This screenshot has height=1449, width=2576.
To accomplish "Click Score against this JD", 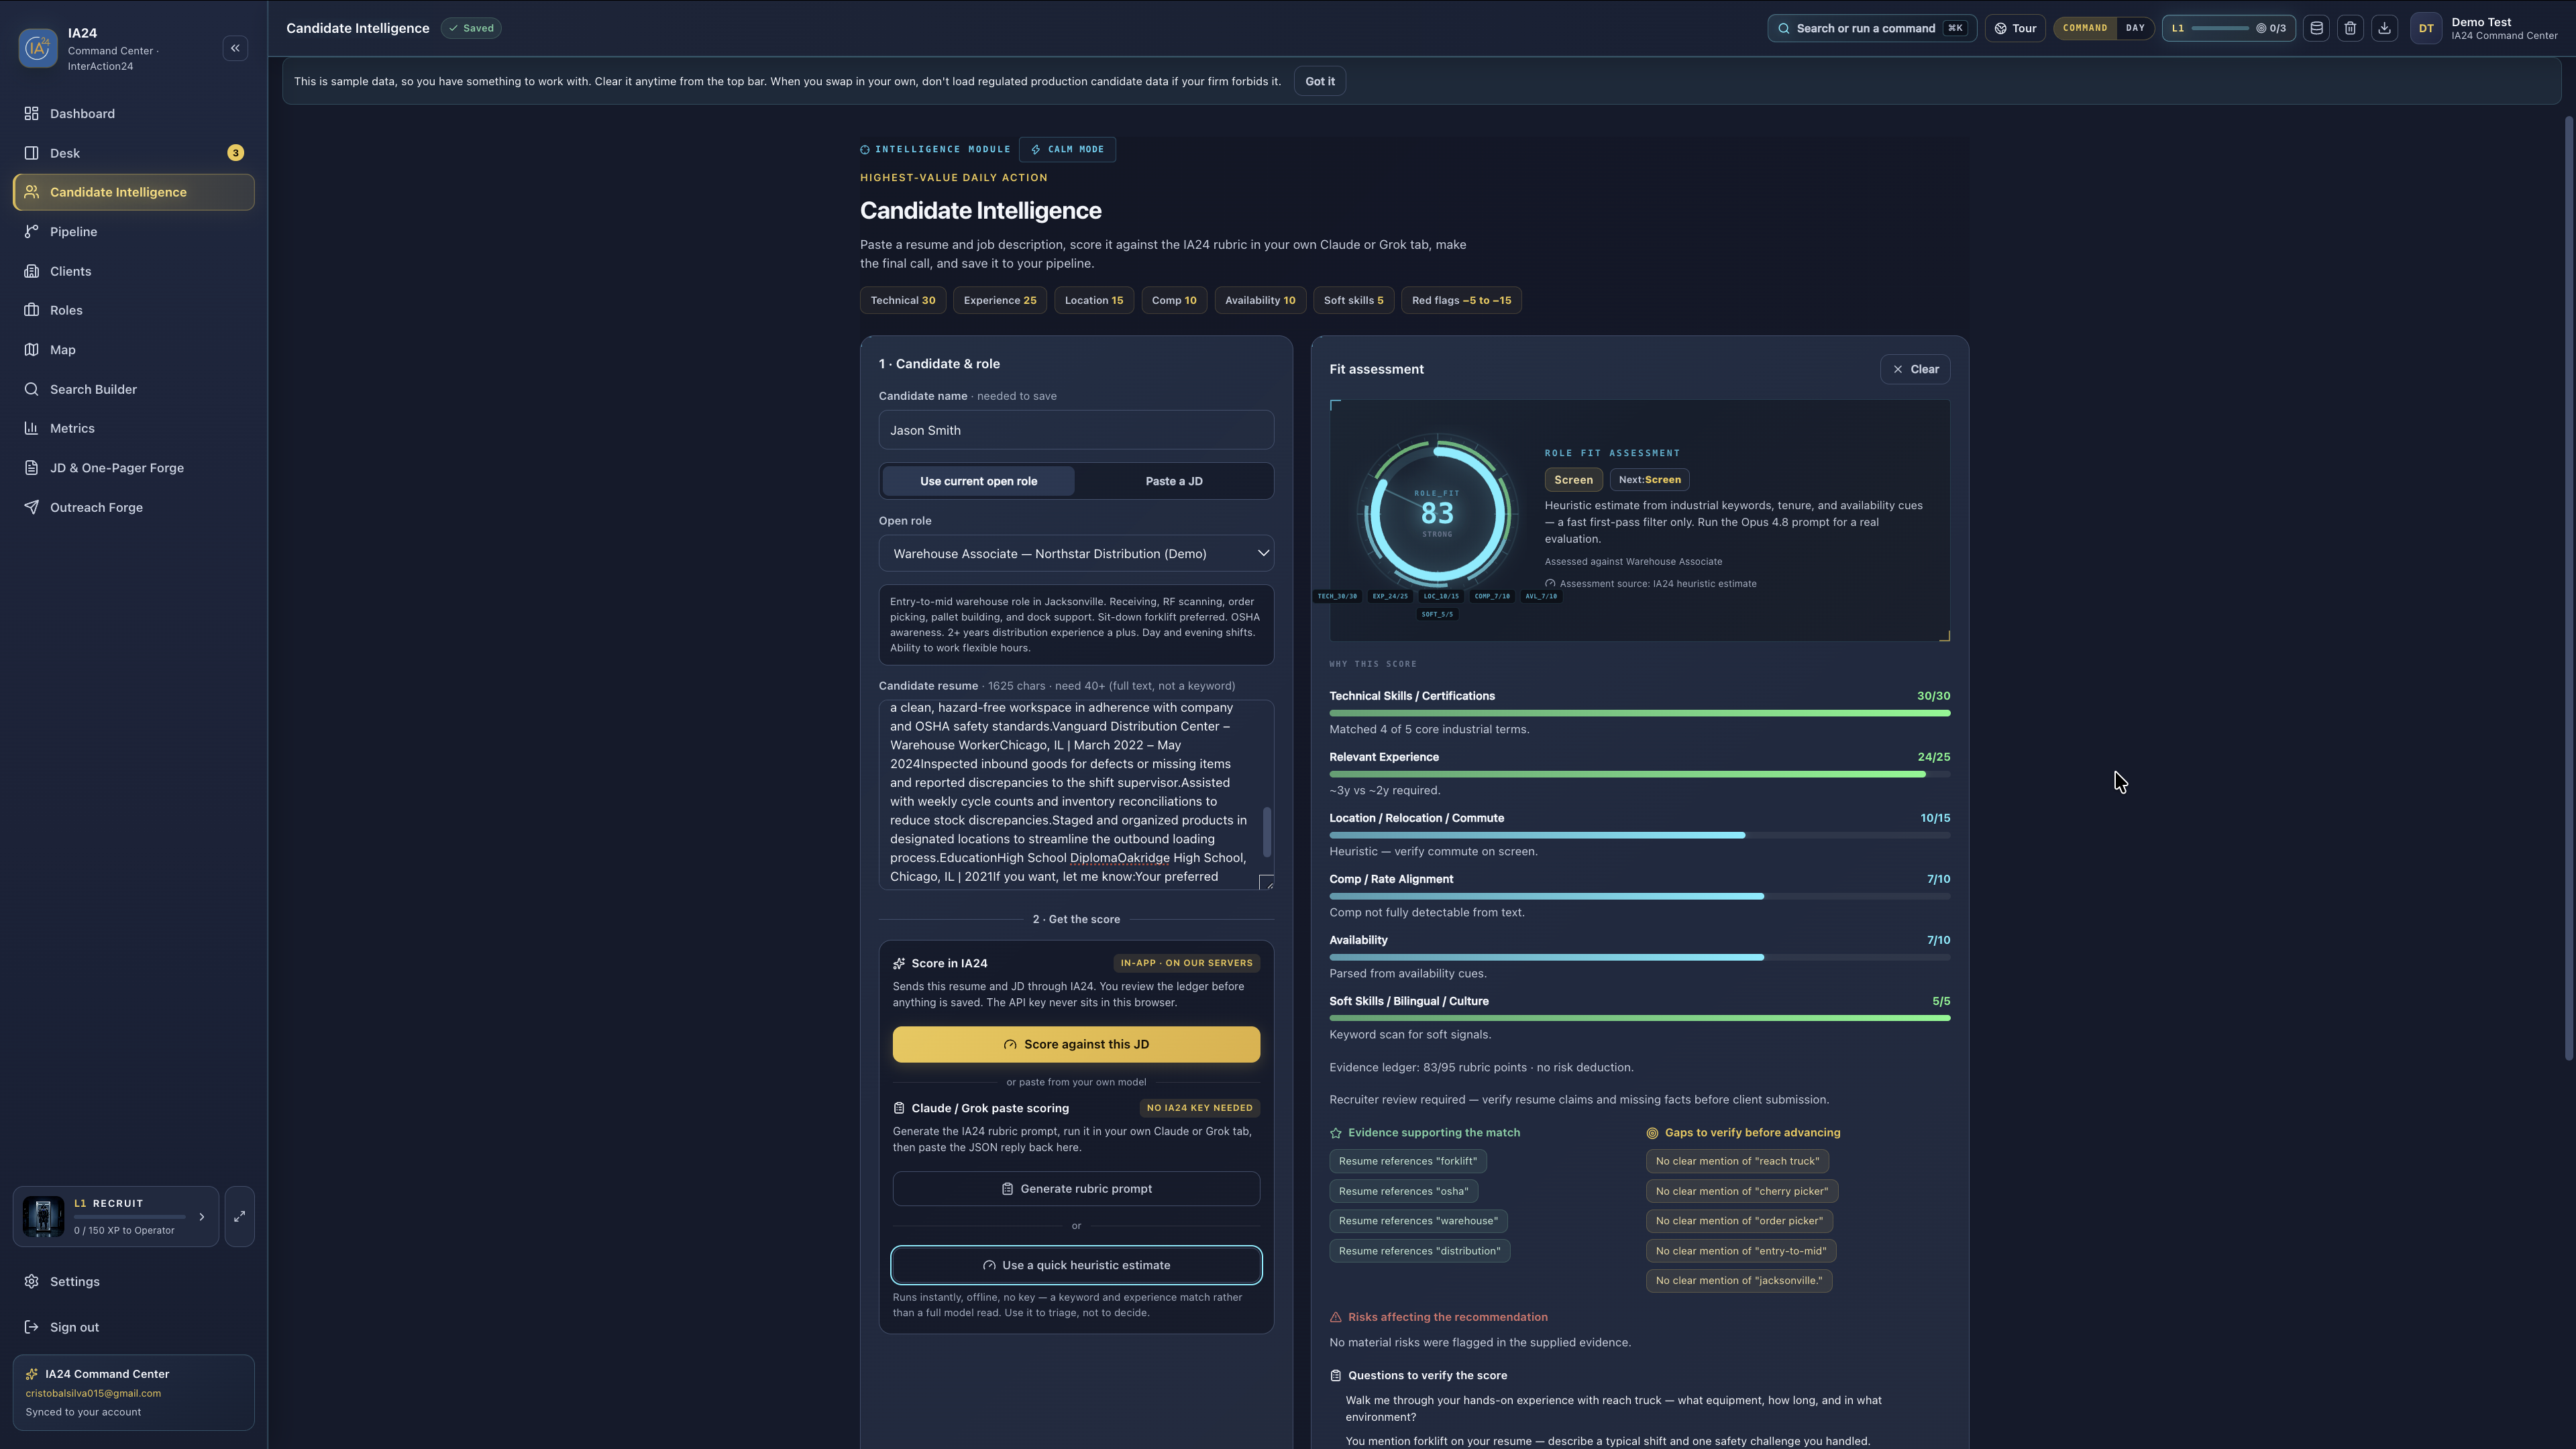I will pos(1076,1044).
